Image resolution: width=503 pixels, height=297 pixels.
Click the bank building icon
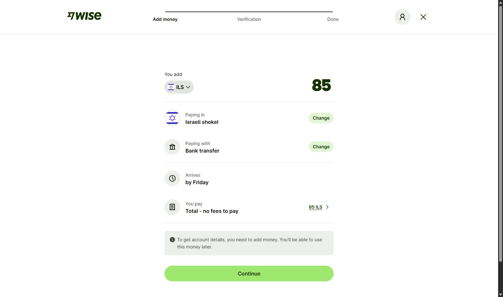pos(172,147)
